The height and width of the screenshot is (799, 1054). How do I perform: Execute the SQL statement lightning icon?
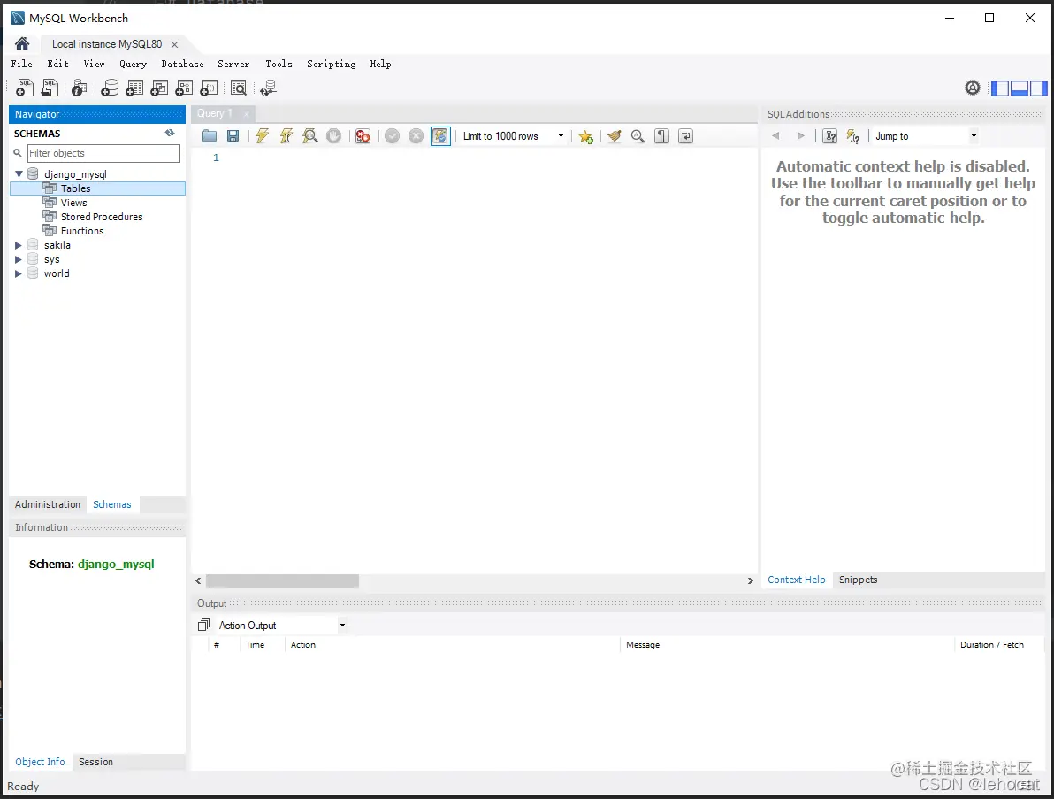262,136
